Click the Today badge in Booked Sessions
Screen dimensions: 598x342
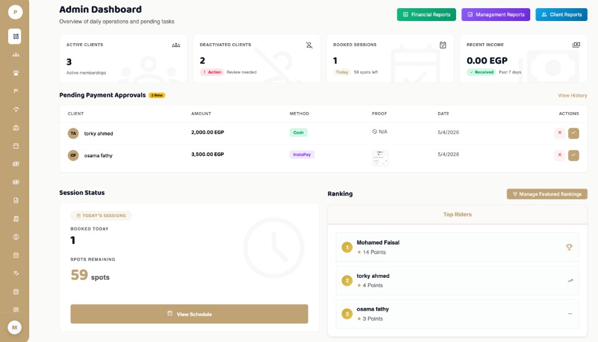click(x=342, y=72)
